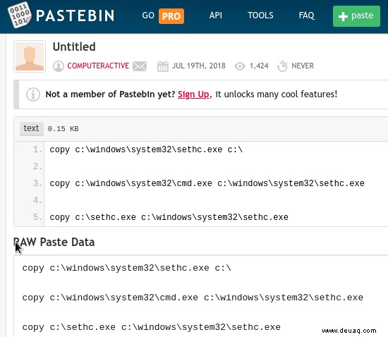
Task: Click the RAW Paste Data heading
Action: (x=54, y=242)
